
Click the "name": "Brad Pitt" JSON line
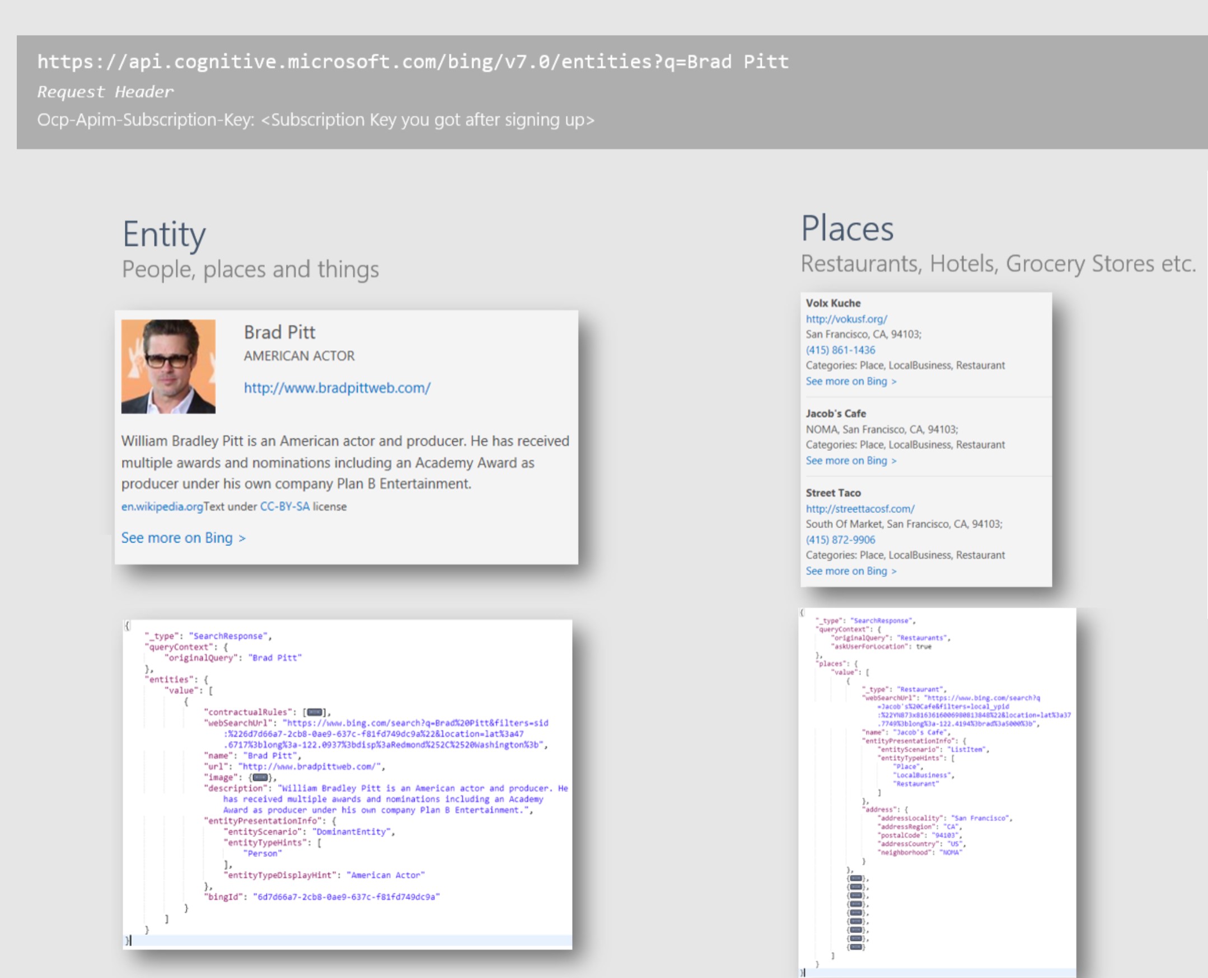(x=252, y=756)
